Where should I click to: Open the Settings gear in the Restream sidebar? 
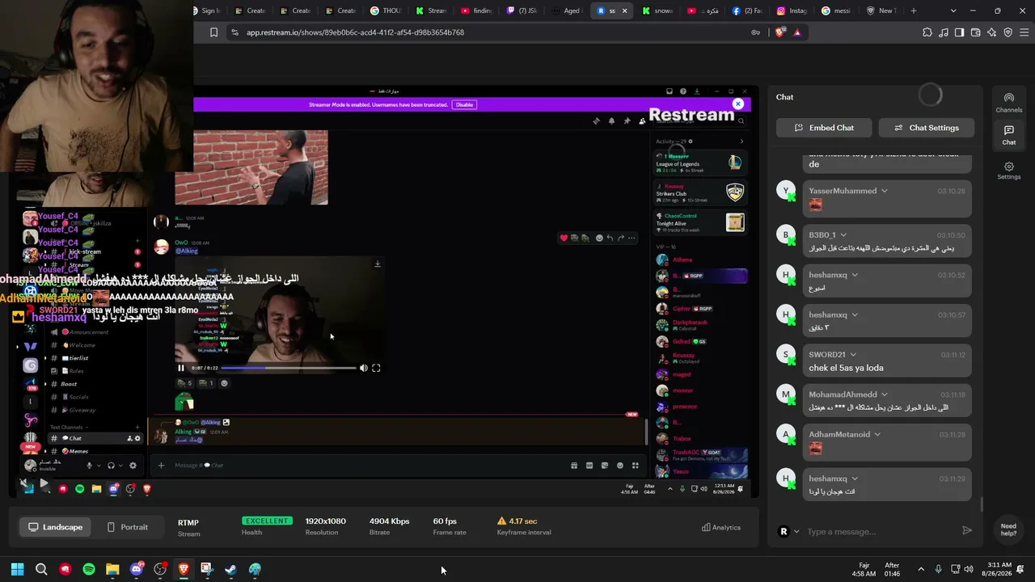1008,171
